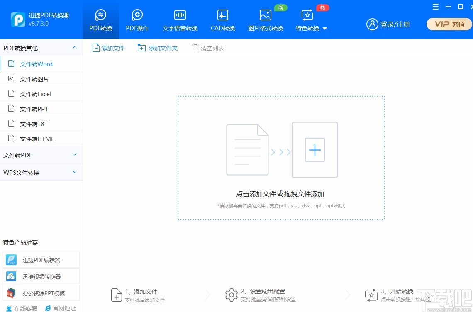This screenshot has height=312, width=473.
Task: Click the 1、添加文件 step text
Action: [141, 292]
